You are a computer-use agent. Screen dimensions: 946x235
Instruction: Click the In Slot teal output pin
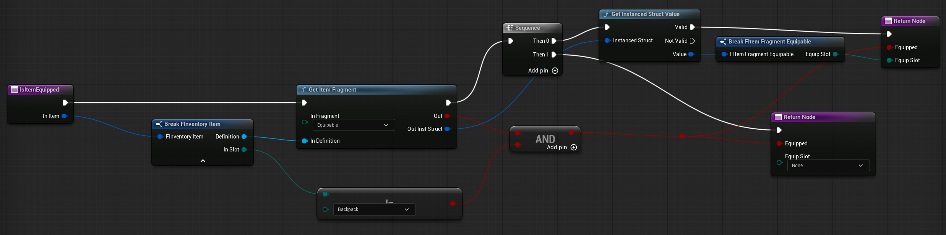[244, 150]
